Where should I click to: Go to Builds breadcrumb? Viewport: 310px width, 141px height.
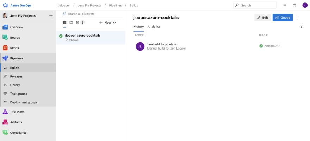(x=134, y=5)
